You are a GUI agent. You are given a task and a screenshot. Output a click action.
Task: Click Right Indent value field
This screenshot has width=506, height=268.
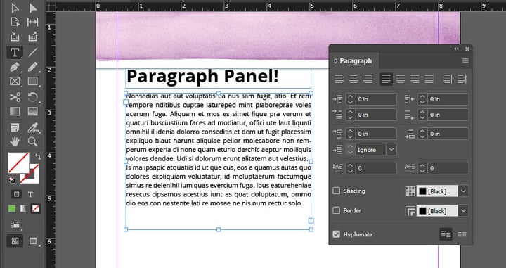click(448, 99)
